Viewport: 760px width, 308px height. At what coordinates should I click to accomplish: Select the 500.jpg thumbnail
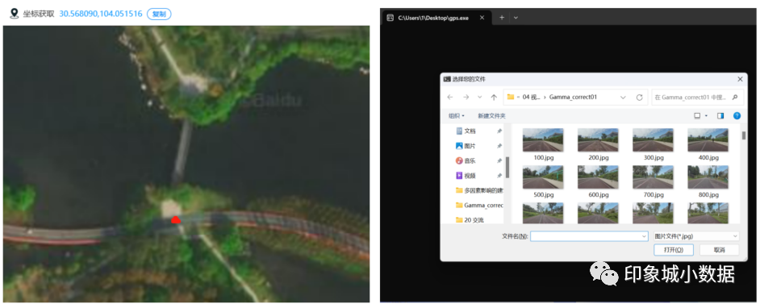[x=543, y=177]
